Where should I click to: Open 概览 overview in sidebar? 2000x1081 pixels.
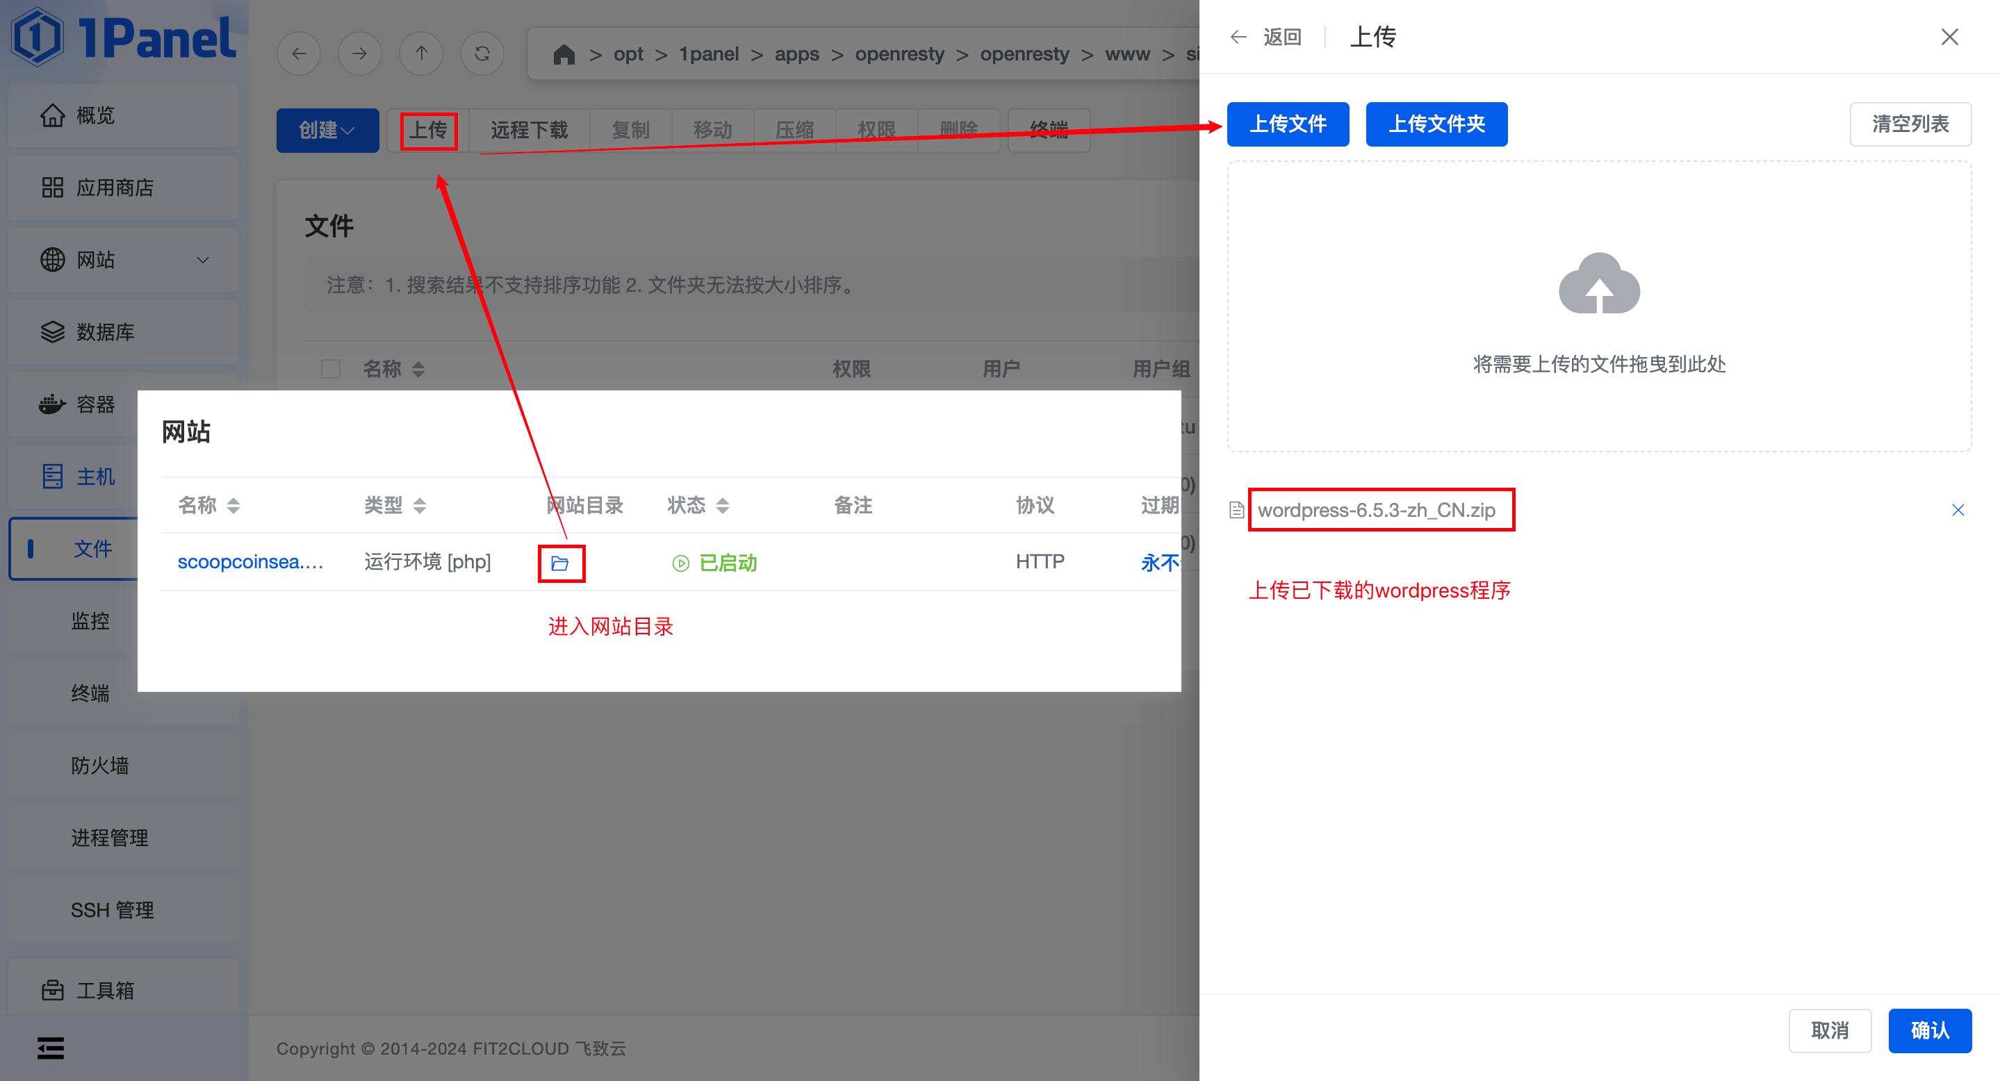(124, 115)
